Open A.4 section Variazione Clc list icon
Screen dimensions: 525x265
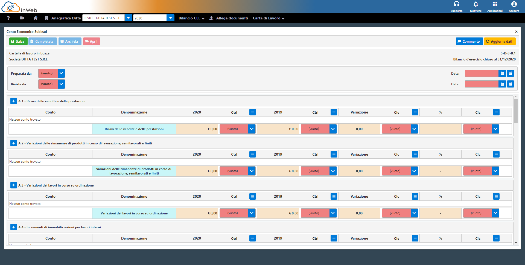pyautogui.click(x=415, y=238)
